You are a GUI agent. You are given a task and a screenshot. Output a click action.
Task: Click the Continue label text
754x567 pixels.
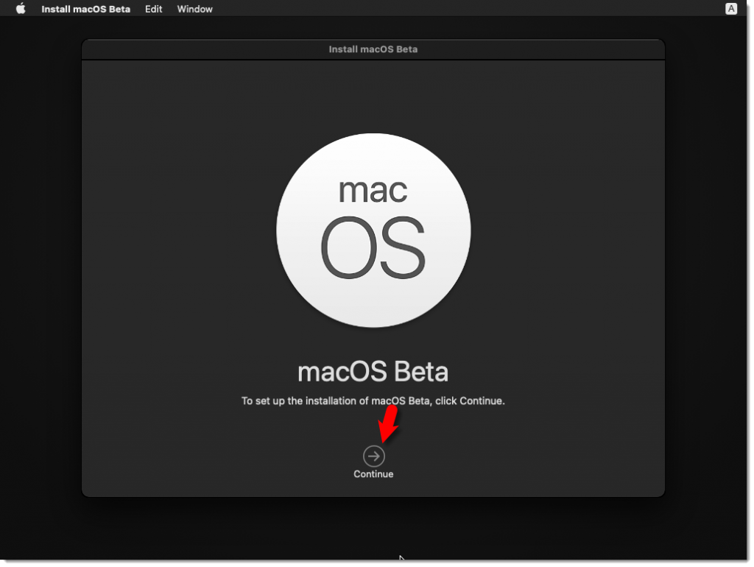[373, 474]
